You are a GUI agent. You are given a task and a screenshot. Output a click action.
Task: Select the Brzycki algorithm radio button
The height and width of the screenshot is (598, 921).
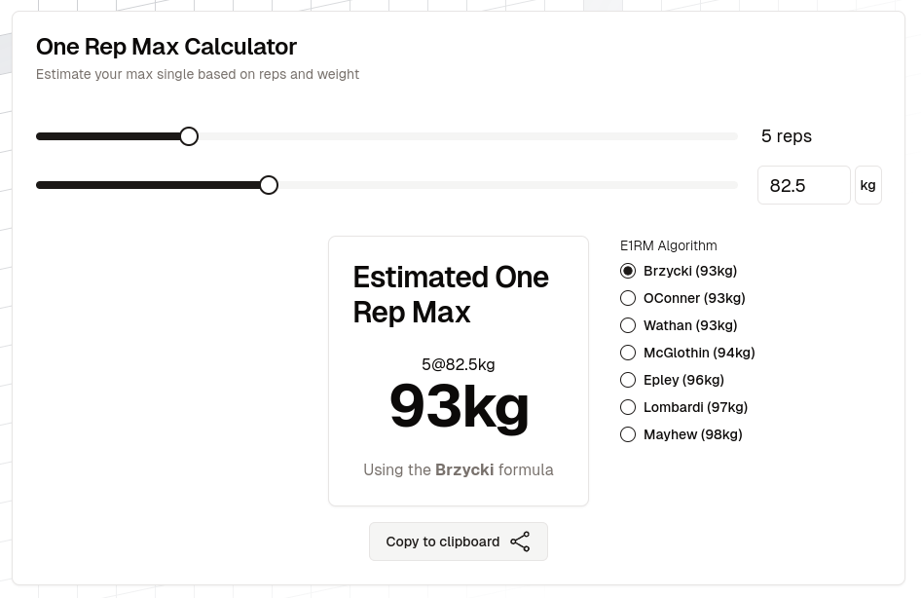pyautogui.click(x=628, y=271)
